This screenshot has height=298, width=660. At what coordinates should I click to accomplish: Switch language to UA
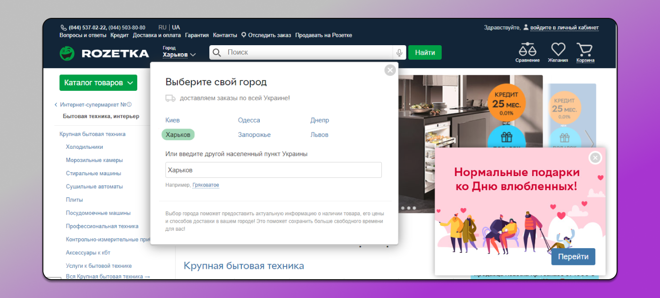[x=176, y=27]
